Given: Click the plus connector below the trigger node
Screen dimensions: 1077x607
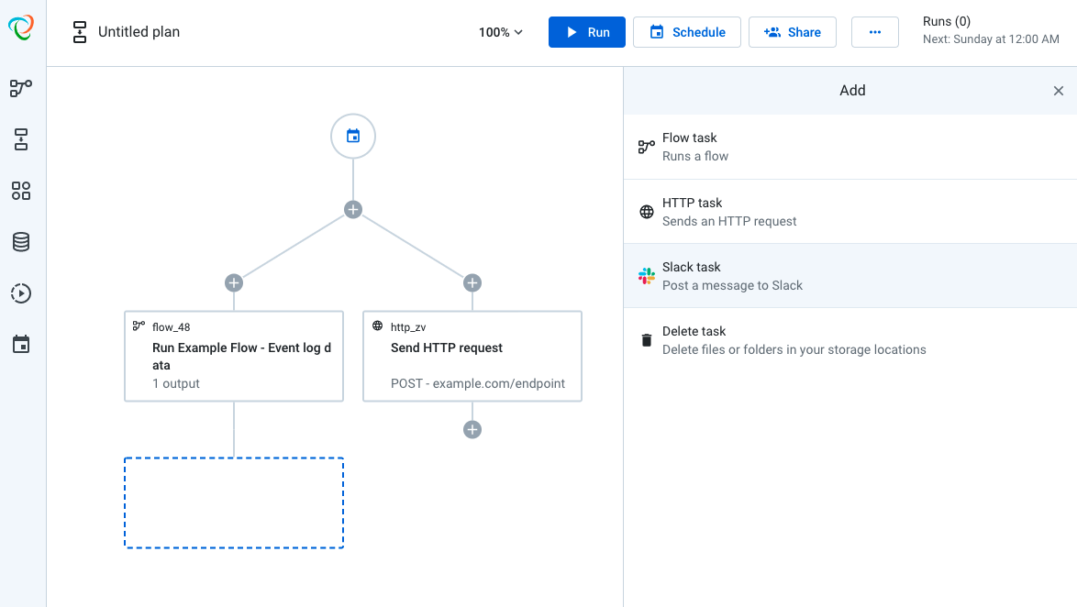Looking at the screenshot, I should coord(352,209).
